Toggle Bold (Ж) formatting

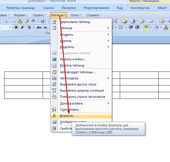[x=16, y=27]
